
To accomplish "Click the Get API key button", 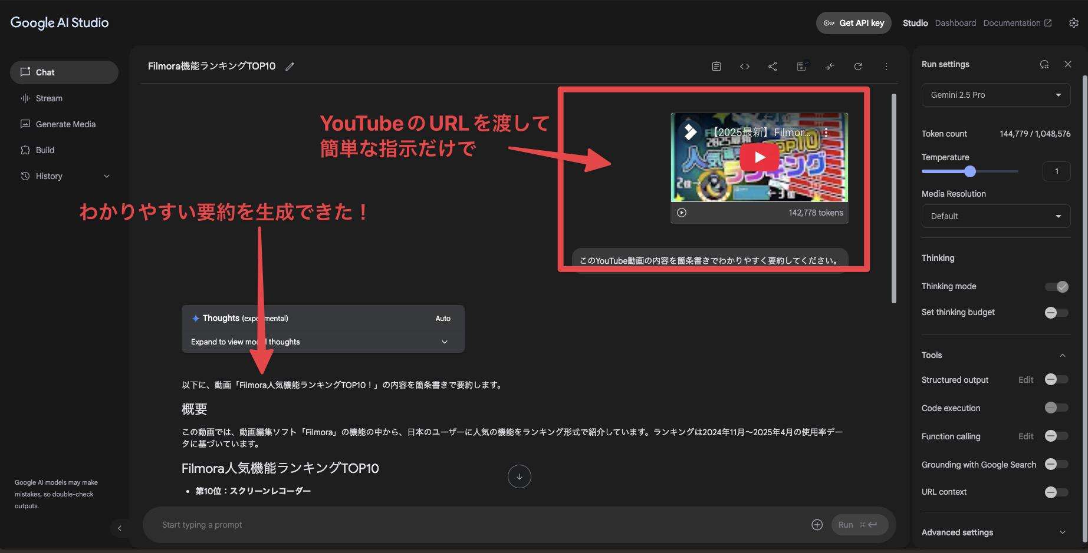I will [853, 23].
